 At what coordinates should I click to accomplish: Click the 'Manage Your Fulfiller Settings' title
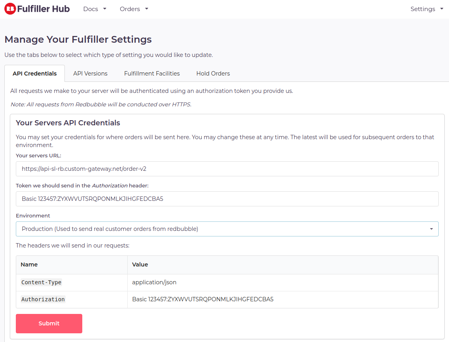pyautogui.click(x=78, y=40)
